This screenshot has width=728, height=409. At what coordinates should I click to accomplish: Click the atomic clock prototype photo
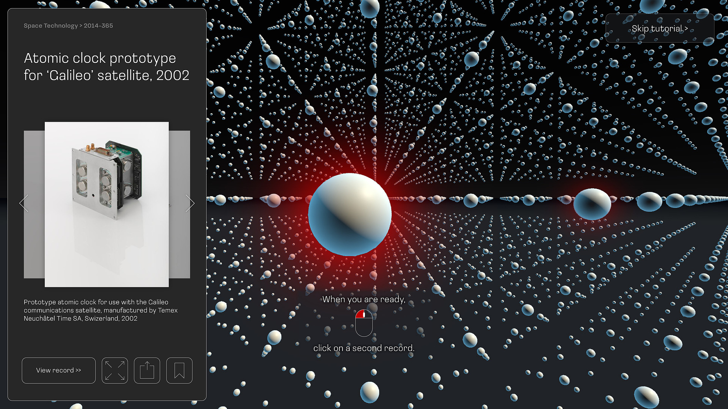pos(107,204)
